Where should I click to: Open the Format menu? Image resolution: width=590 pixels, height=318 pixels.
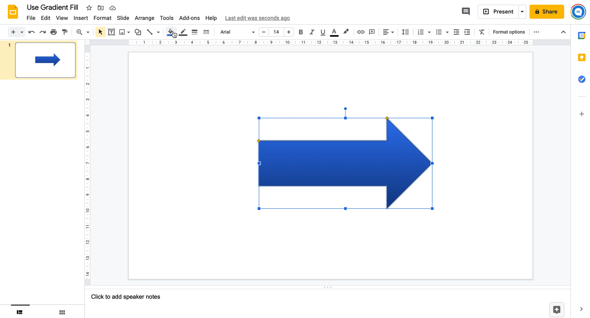102,18
